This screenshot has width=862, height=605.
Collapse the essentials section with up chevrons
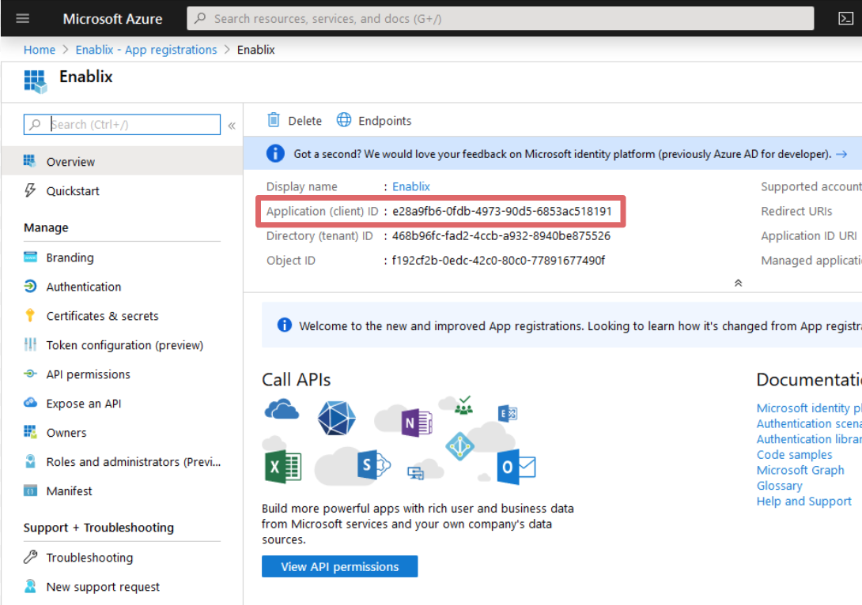pyautogui.click(x=738, y=283)
